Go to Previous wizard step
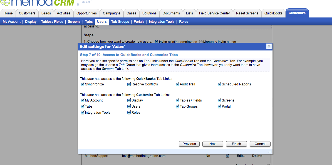The height and width of the screenshot is (165, 332). tap(189, 144)
